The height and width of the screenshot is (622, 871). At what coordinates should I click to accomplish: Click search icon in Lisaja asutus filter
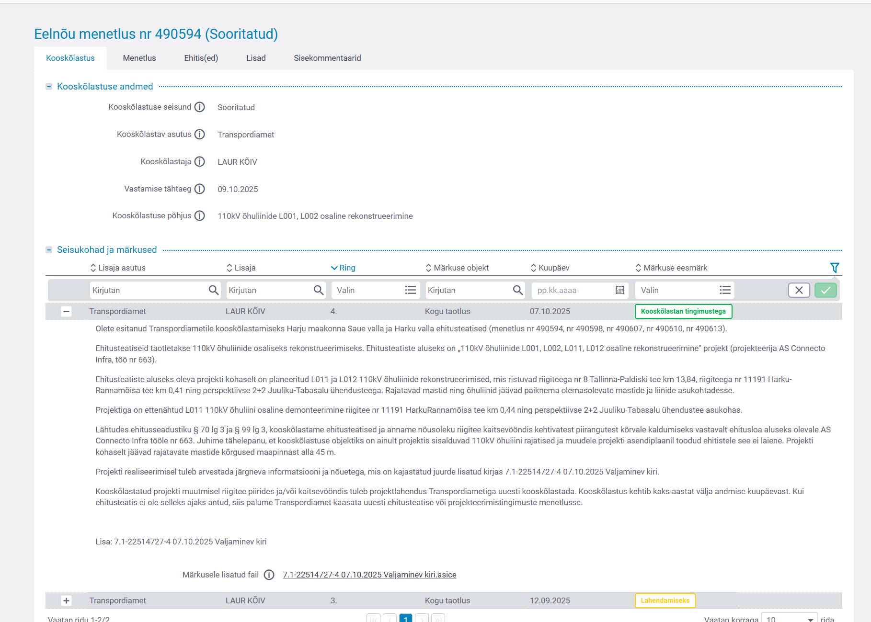coord(214,290)
